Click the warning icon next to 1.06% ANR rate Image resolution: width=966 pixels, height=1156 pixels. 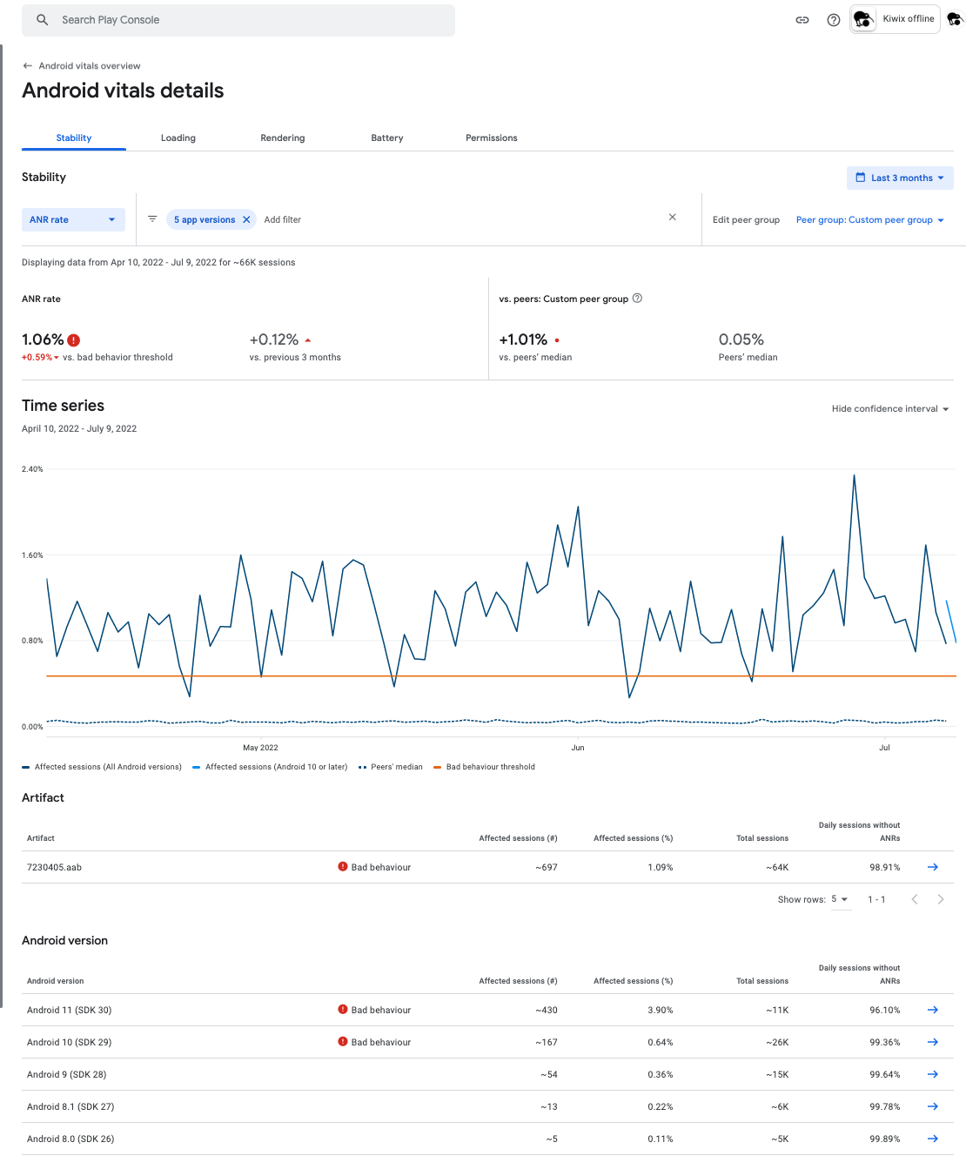(x=74, y=339)
